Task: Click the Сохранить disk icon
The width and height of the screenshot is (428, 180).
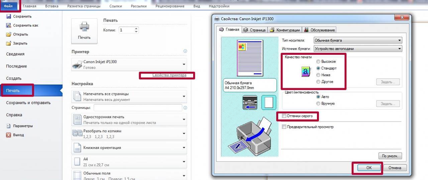Action: click(9, 16)
